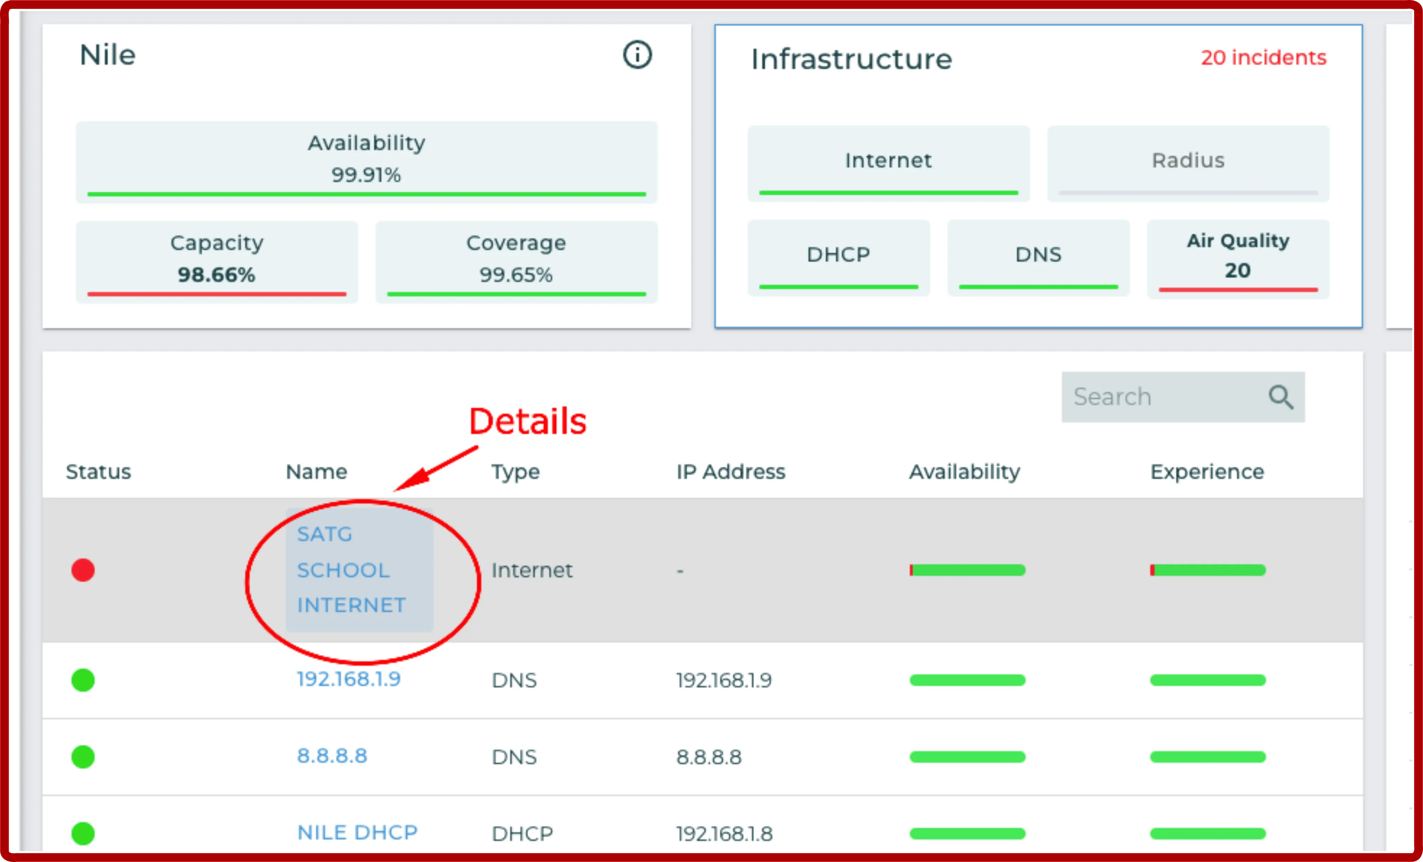This screenshot has height=862, width=1423.
Task: Select the Air Quality 20 tile
Action: pyautogui.click(x=1238, y=259)
